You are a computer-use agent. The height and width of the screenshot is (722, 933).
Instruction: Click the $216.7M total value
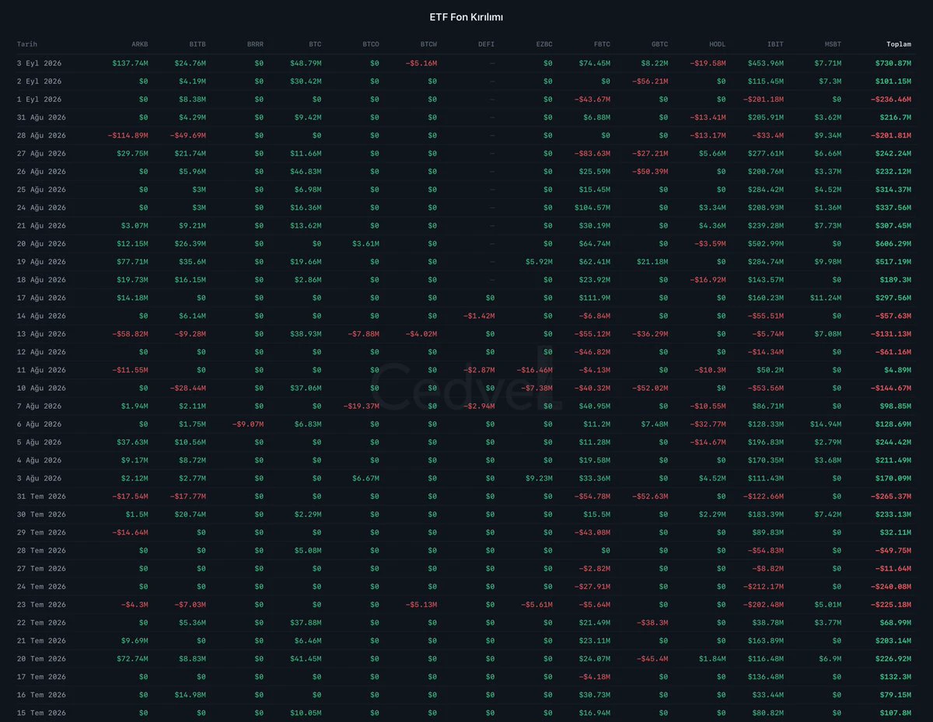(x=895, y=117)
